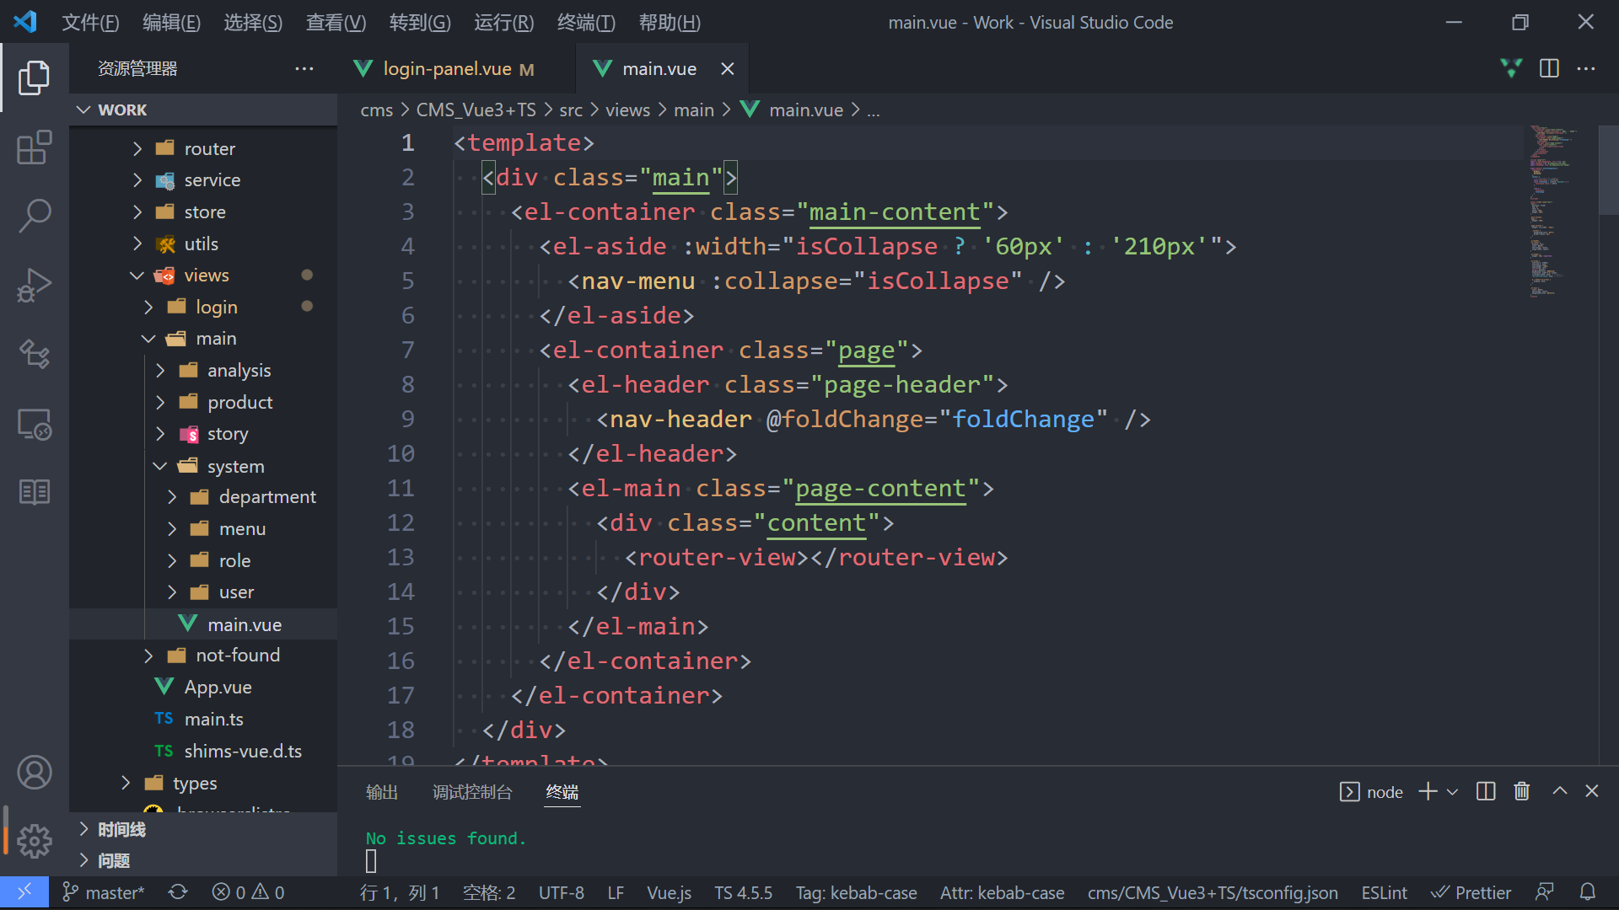Click the split editor right icon
This screenshot has height=910, width=1619.
1549,68
